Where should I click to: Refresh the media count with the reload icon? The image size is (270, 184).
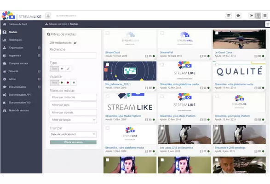click(75, 43)
